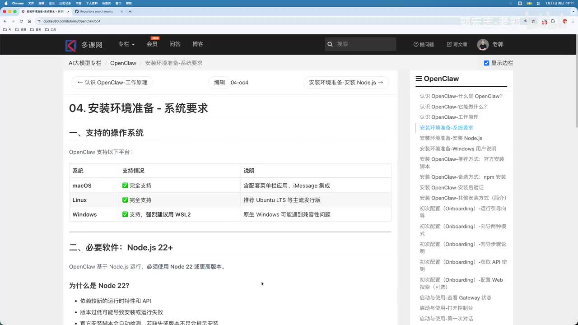Click the site info icon in address bar
Image resolution: width=578 pixels, height=325 pixels.
click(39, 21)
